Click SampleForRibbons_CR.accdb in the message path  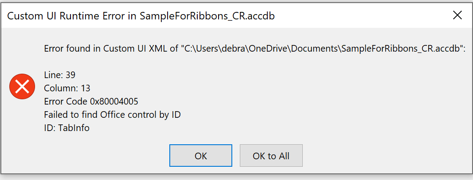pyautogui.click(x=401, y=49)
